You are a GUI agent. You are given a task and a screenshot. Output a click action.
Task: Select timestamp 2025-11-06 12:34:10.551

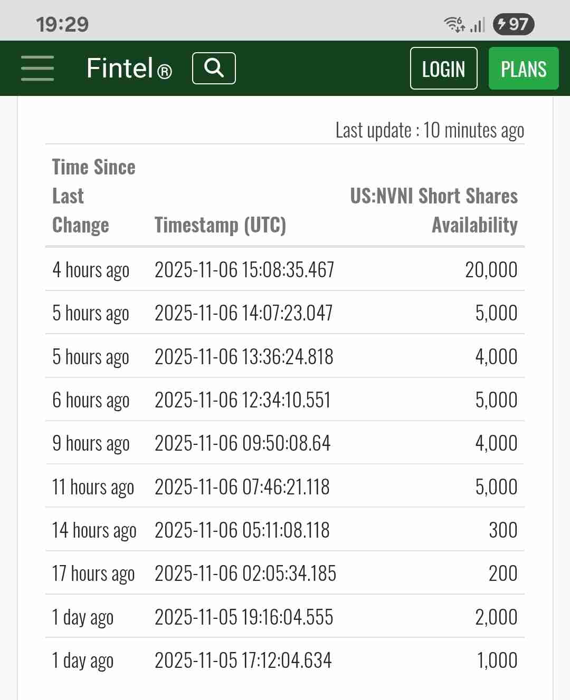[242, 400]
